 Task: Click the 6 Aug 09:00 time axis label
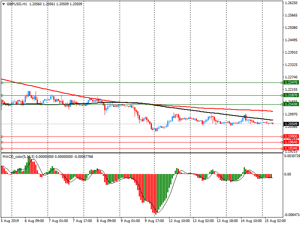click(x=34, y=221)
